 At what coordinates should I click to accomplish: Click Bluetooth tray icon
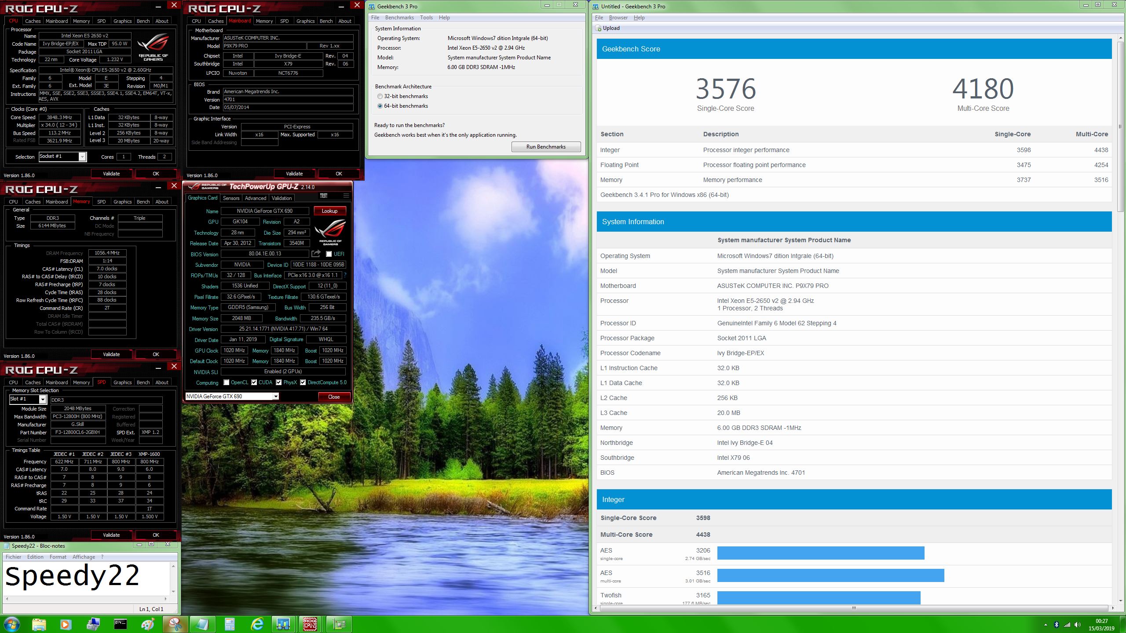pos(1057,625)
